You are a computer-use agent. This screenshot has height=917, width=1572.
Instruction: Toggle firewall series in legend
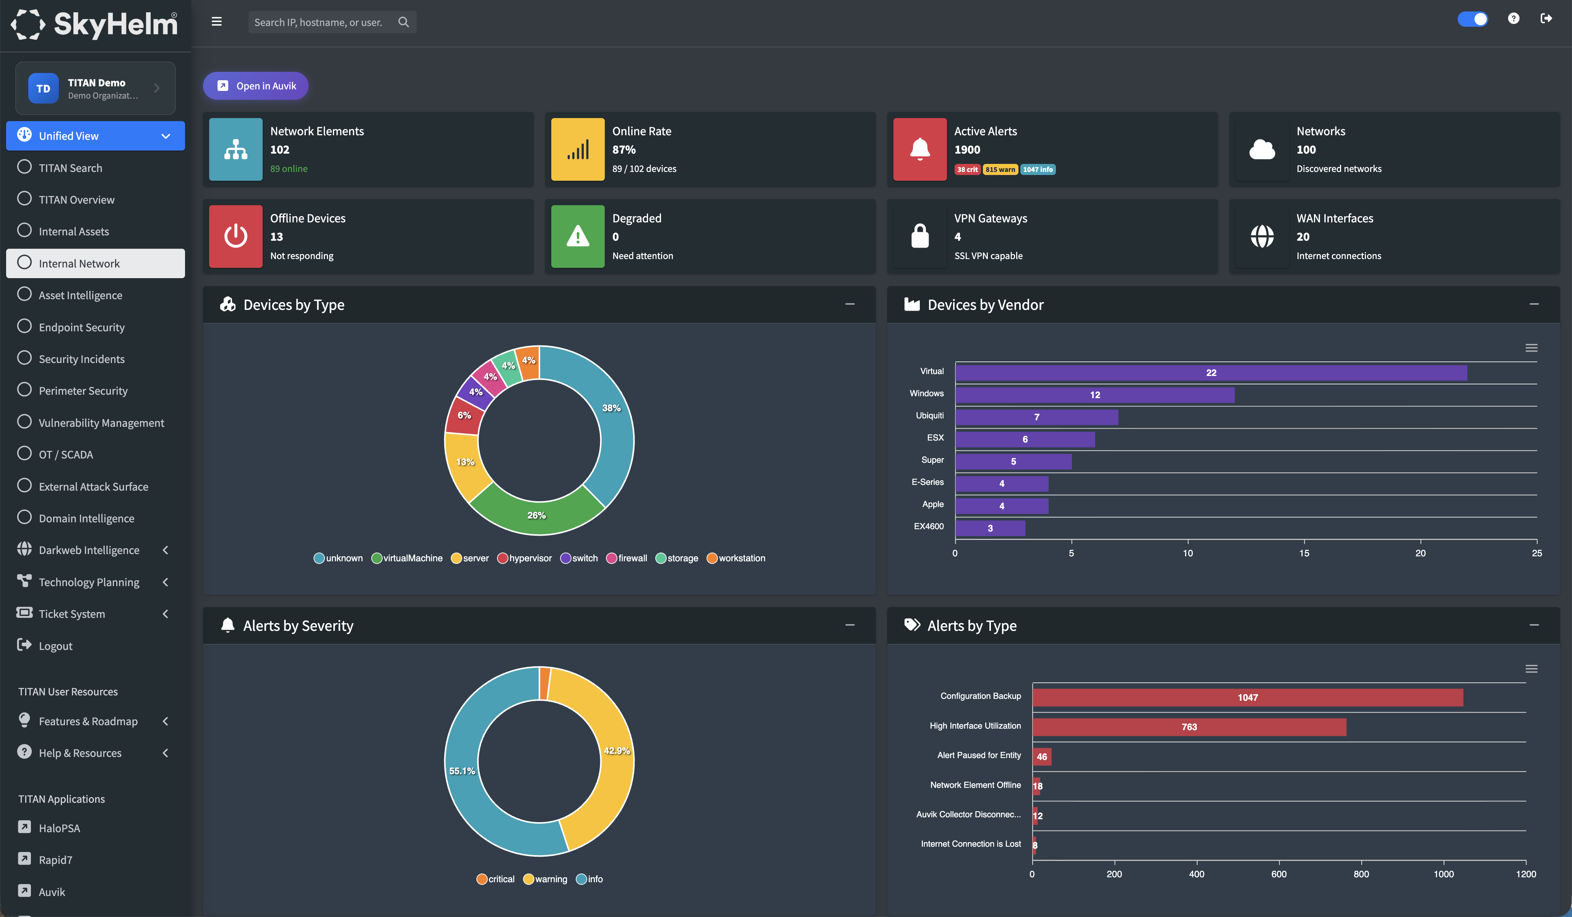point(626,558)
